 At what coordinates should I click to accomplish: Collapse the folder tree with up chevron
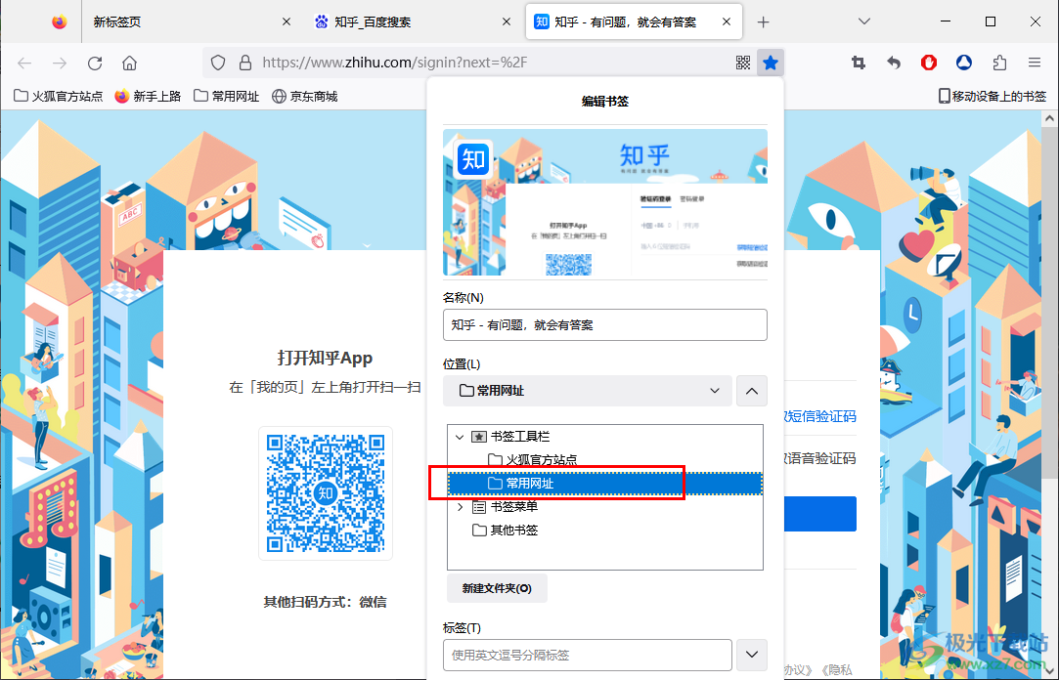pos(752,391)
